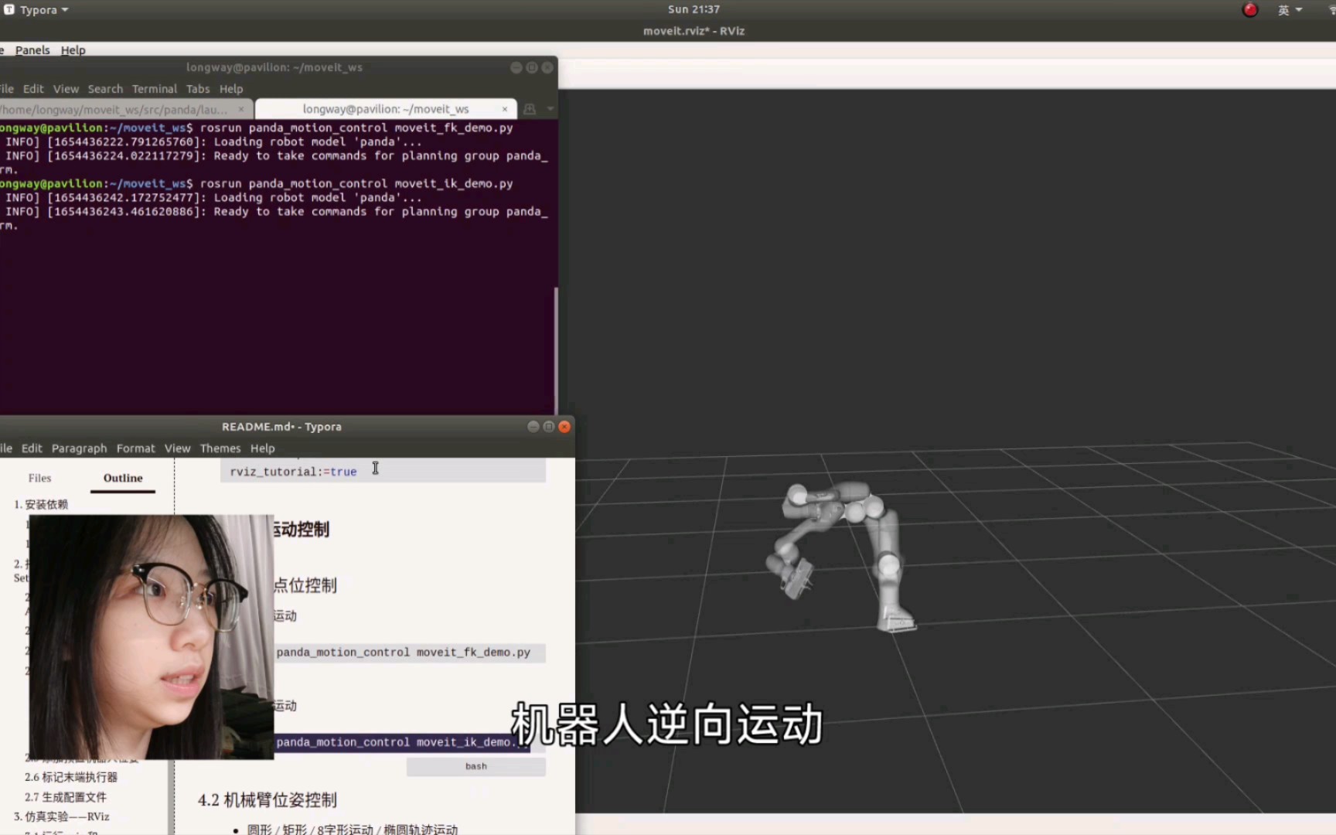Click the 点位控制 heading in the document

click(305, 585)
